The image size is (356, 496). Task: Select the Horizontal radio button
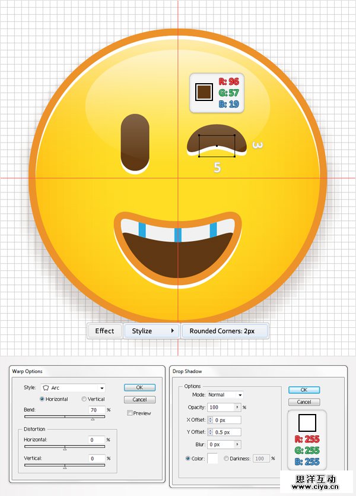point(42,399)
